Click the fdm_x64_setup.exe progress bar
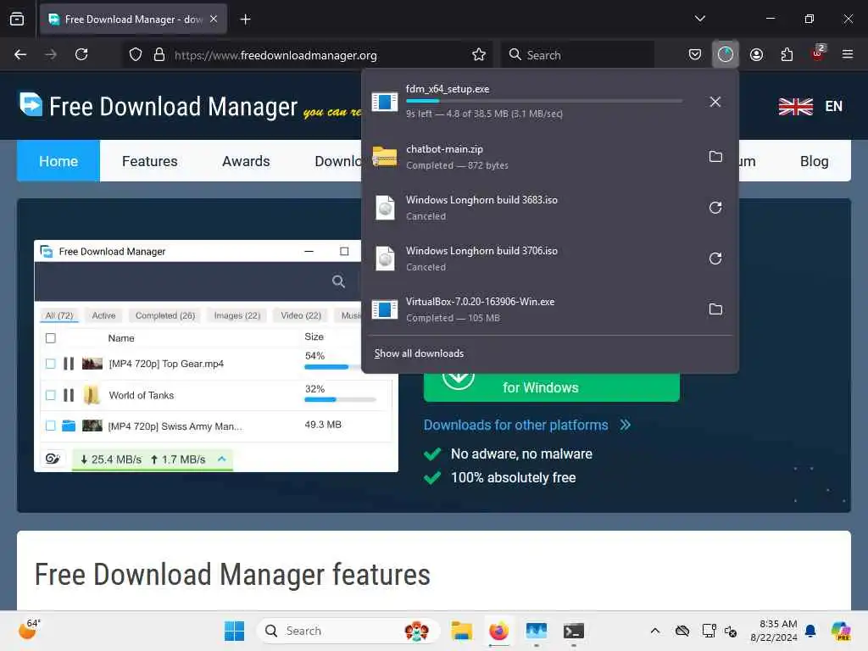The width and height of the screenshot is (868, 651). pyautogui.click(x=543, y=102)
